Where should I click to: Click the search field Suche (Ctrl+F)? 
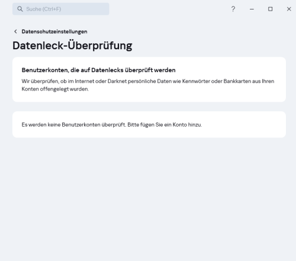61,9
